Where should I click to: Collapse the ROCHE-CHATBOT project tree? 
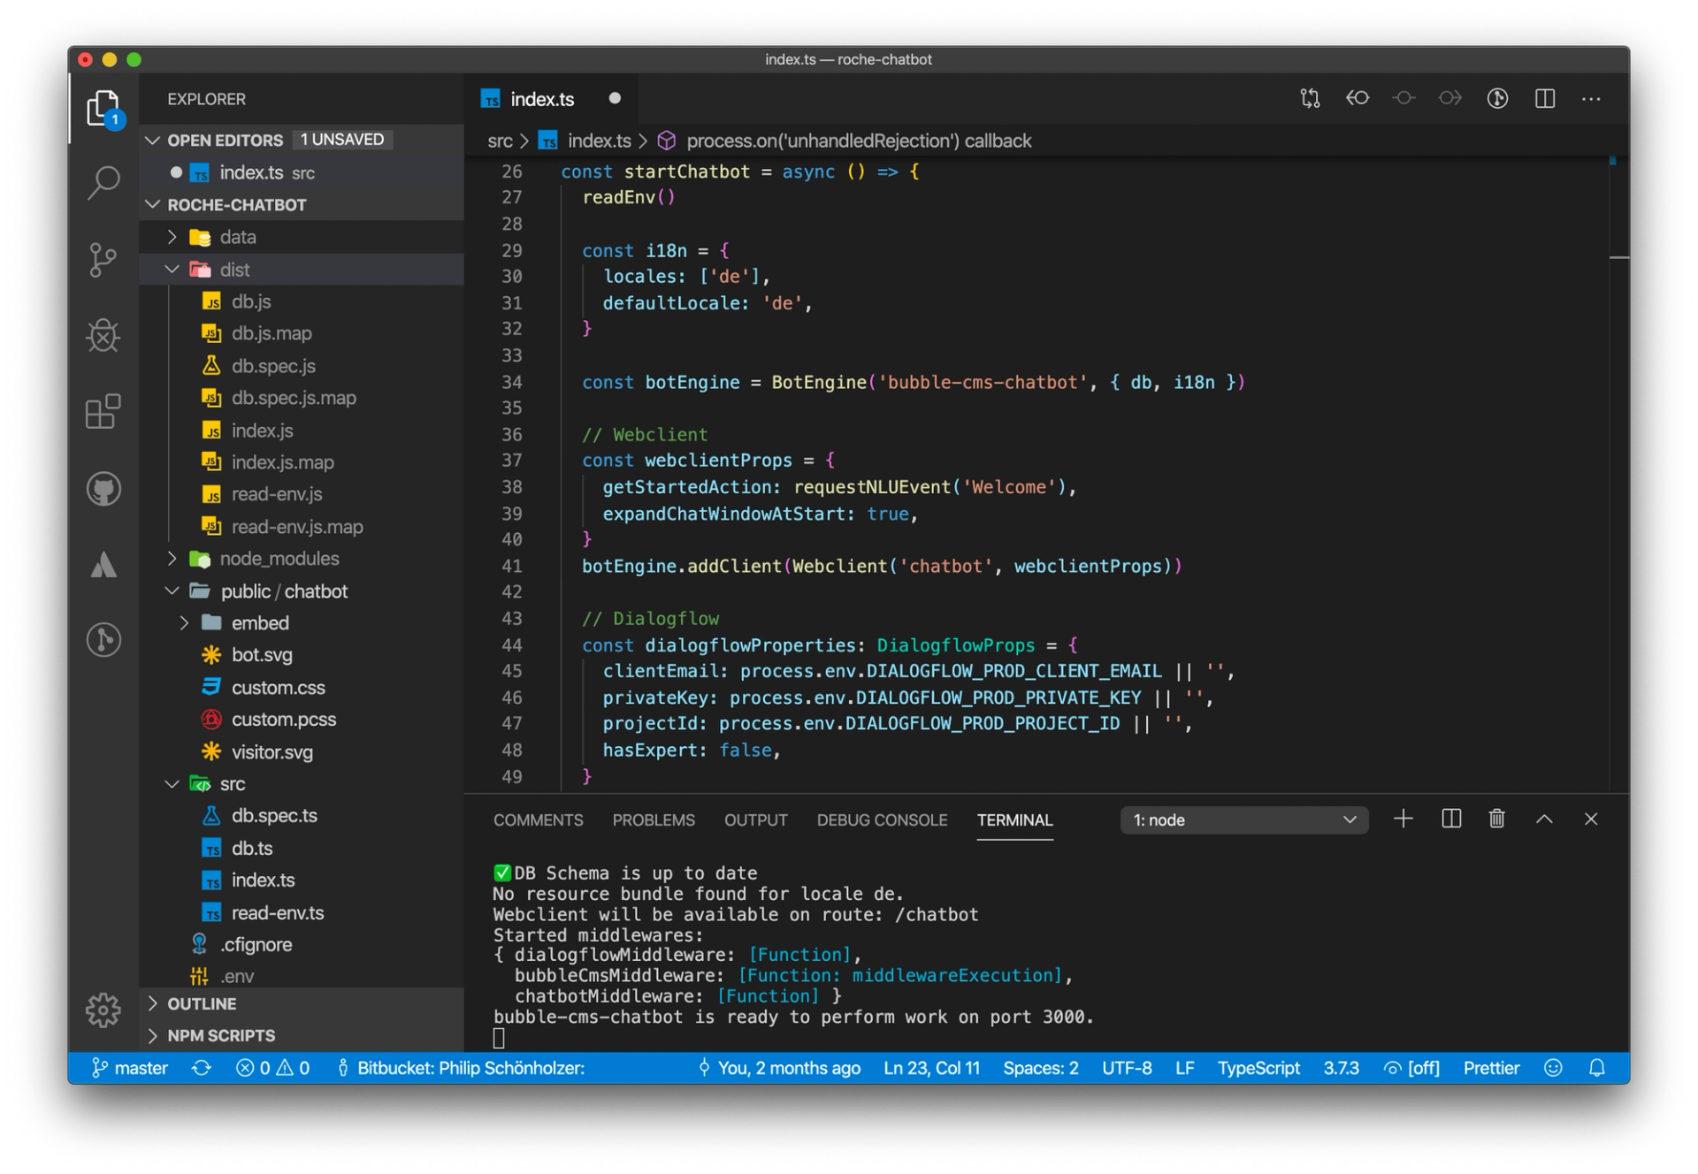[x=153, y=204]
